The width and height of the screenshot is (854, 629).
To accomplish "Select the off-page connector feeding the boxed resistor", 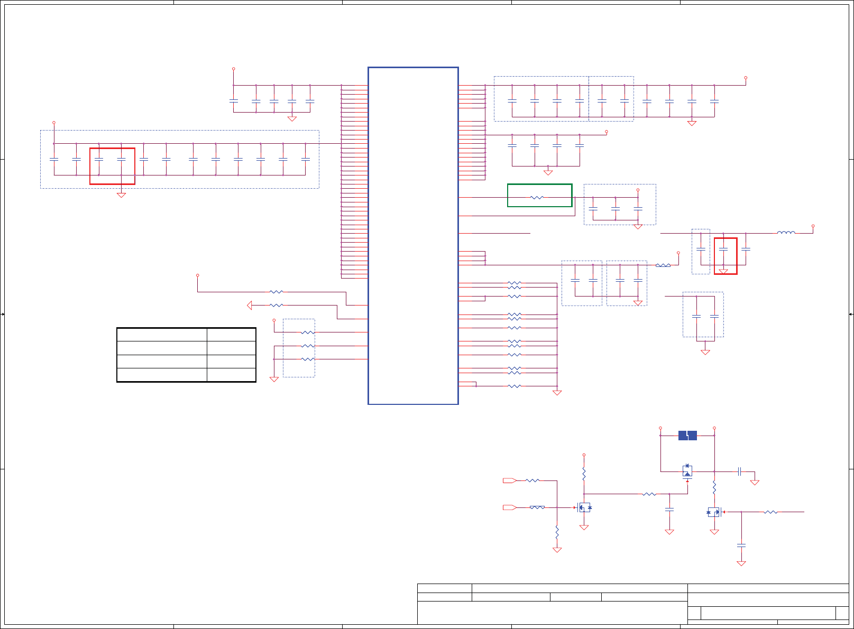I will click(x=510, y=507).
